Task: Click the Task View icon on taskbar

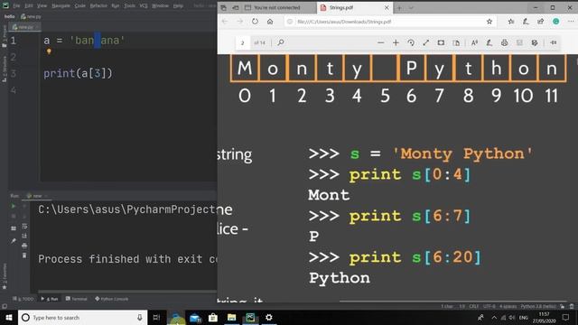Action: tap(156, 317)
